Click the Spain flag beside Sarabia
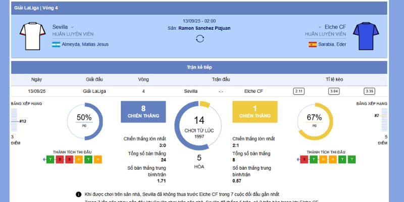 [313, 44]
